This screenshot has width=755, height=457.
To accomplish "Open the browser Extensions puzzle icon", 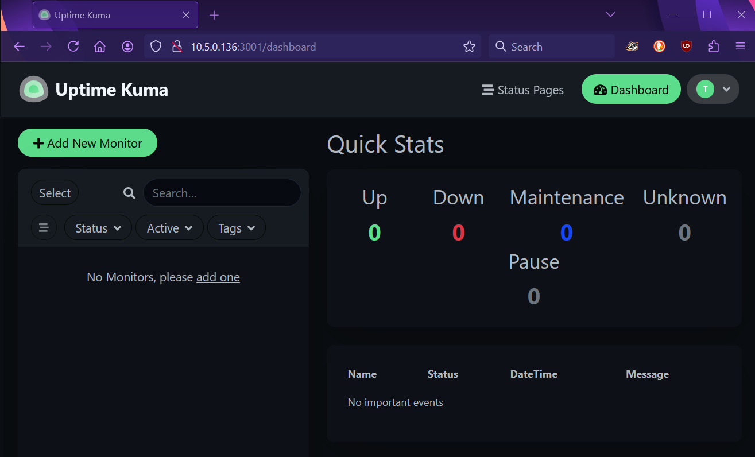I will pos(714,47).
